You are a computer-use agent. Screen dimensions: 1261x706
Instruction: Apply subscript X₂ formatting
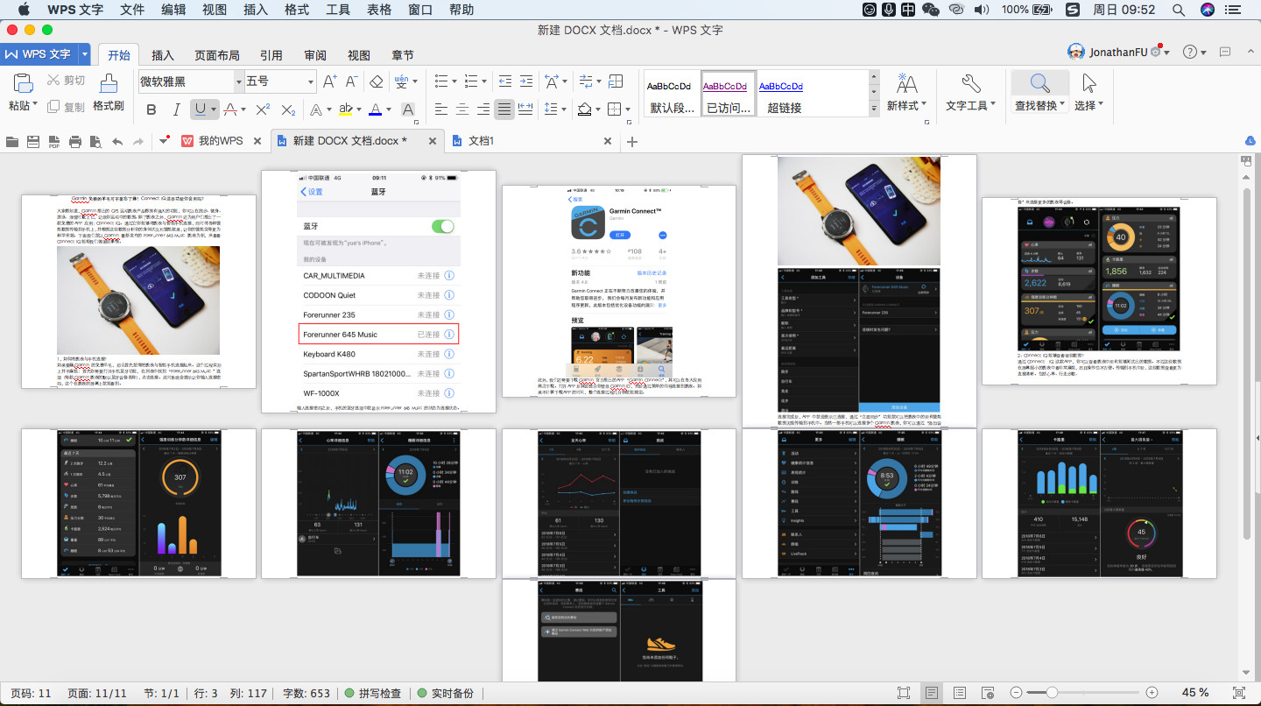click(x=287, y=109)
